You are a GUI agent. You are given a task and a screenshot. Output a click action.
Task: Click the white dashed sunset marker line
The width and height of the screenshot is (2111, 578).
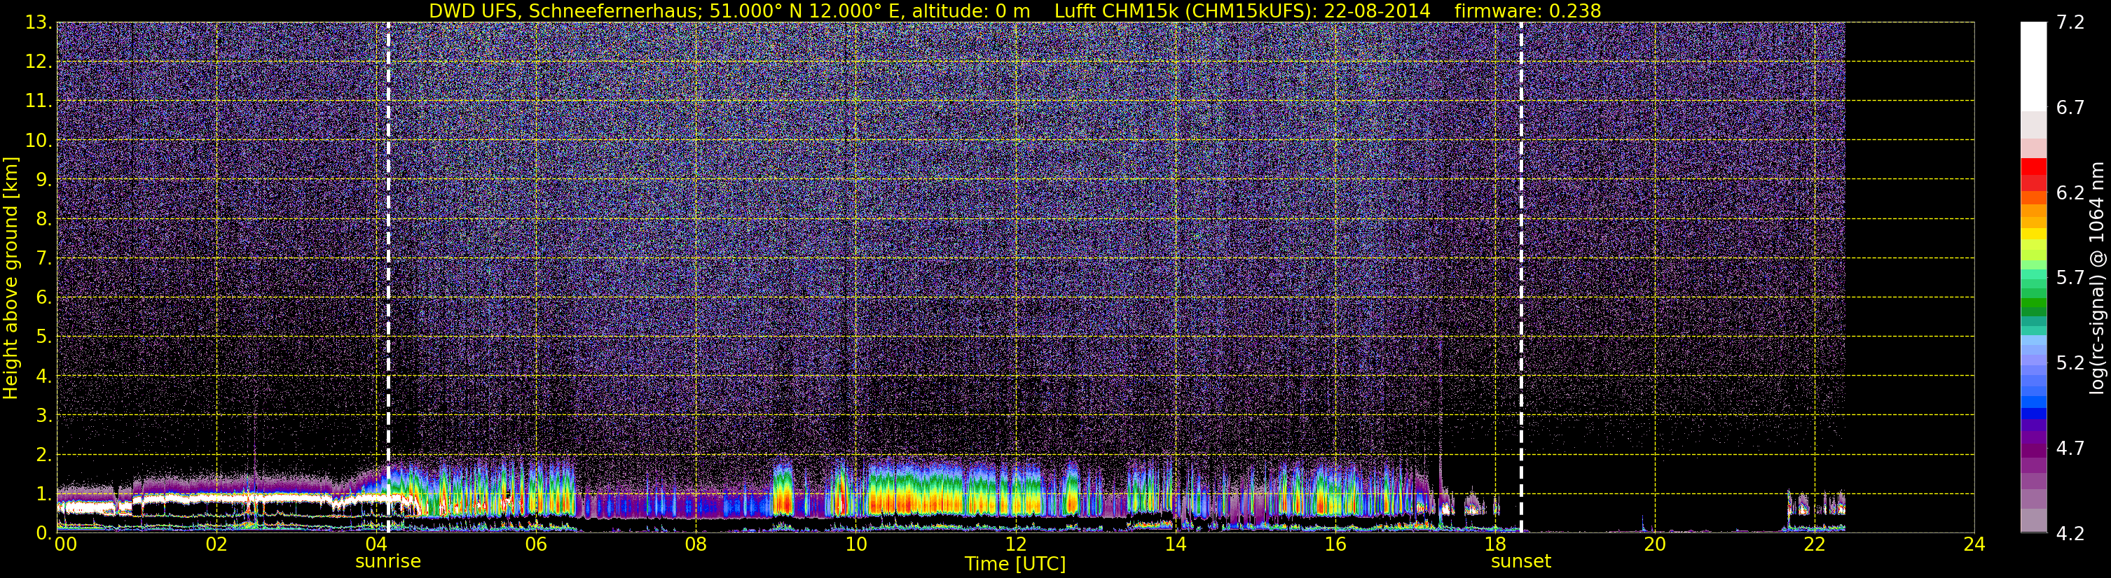[x=1521, y=278]
